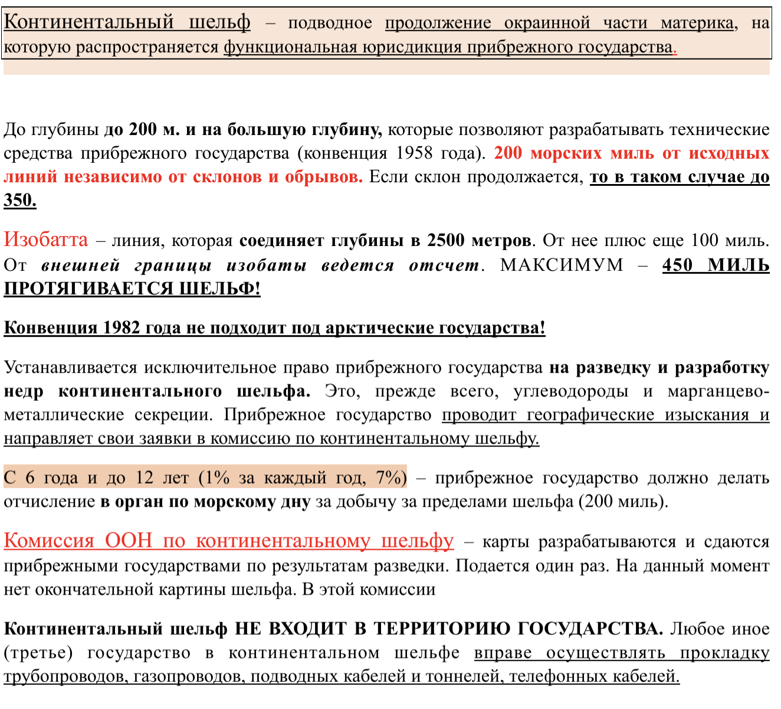The height and width of the screenshot is (709, 781).
Task: Click underlined 'проводит географические изыскания и'
Action: point(606,415)
